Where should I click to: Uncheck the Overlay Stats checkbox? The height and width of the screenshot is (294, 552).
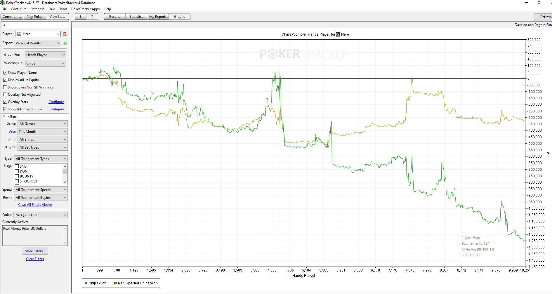(5, 102)
